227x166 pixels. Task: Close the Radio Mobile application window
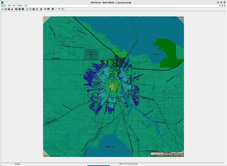225,2
